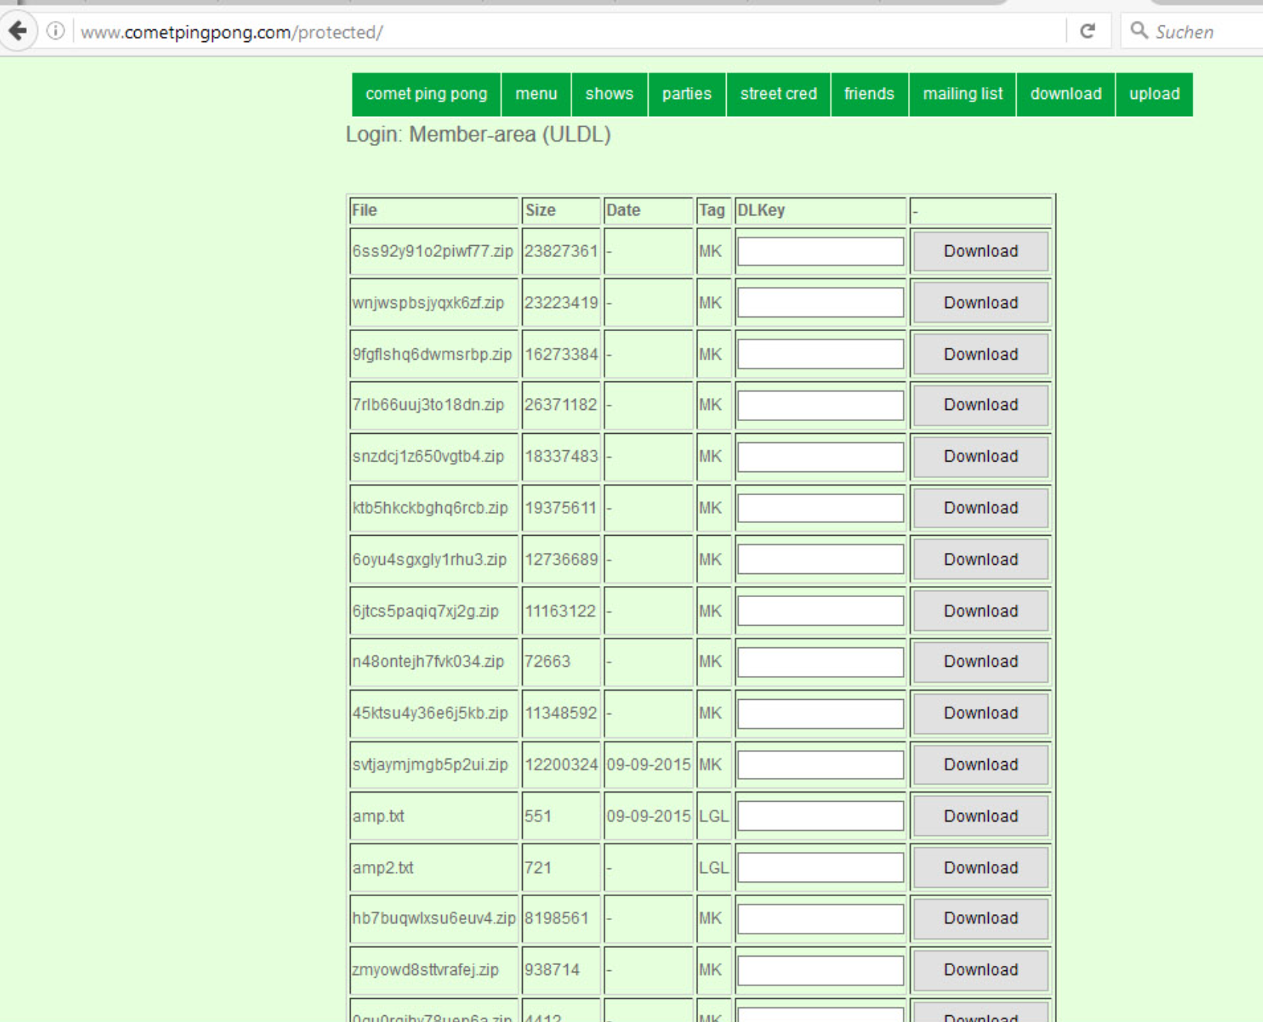Download 6jtcs5paqiq7xj2g.zip
This screenshot has height=1022, width=1263.
point(981,611)
